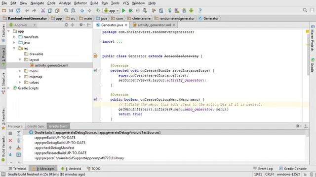The width and height of the screenshot is (316, 177).
Task: Collapse the layout folder
Action: [20, 59]
